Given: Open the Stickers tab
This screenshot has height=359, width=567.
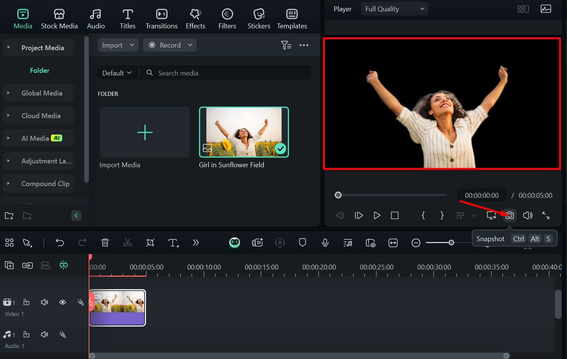Looking at the screenshot, I should [258, 19].
